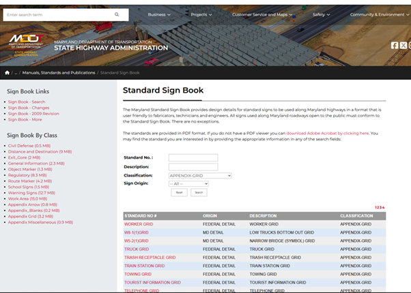Open Community & Environment menu
The image size is (411, 293).
[x=380, y=15]
